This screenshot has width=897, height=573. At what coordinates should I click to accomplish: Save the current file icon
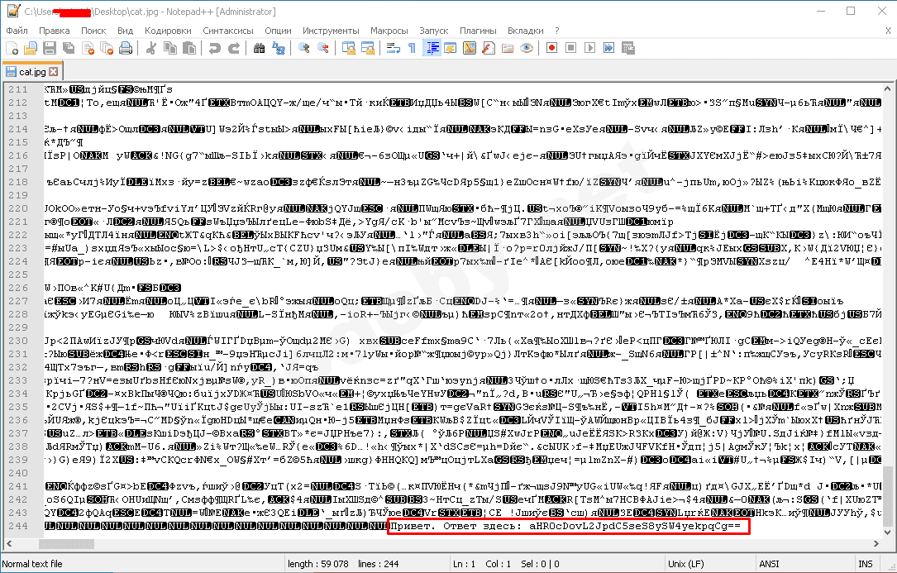[x=50, y=48]
